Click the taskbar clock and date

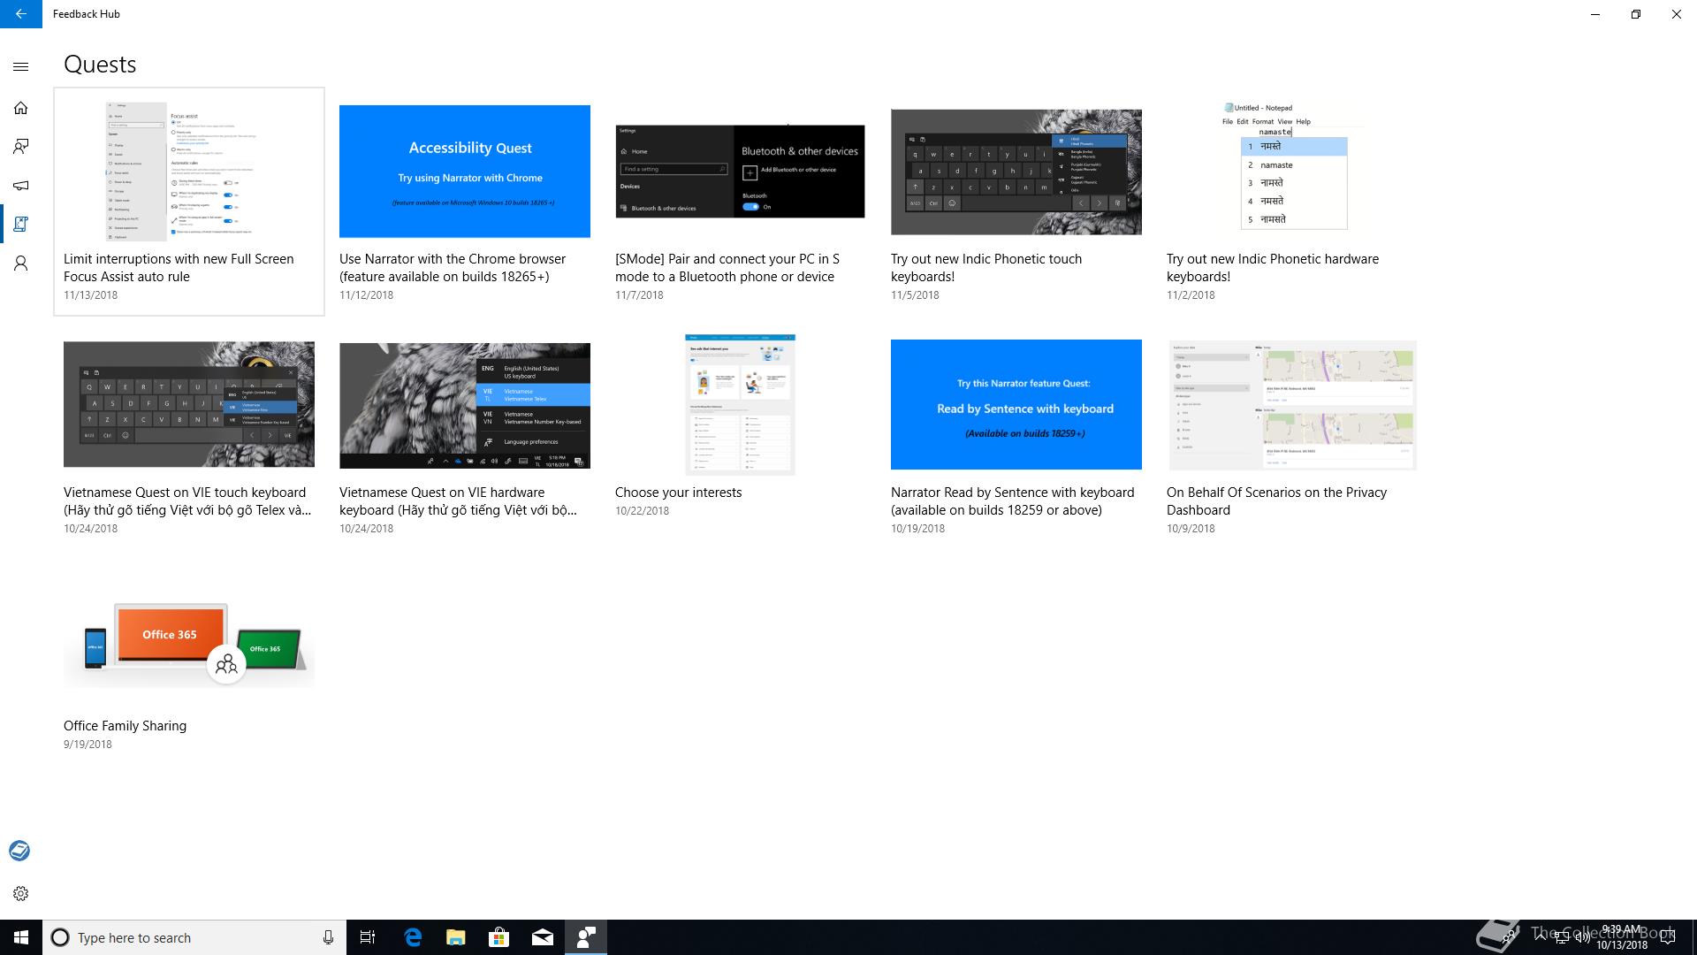pos(1622,937)
